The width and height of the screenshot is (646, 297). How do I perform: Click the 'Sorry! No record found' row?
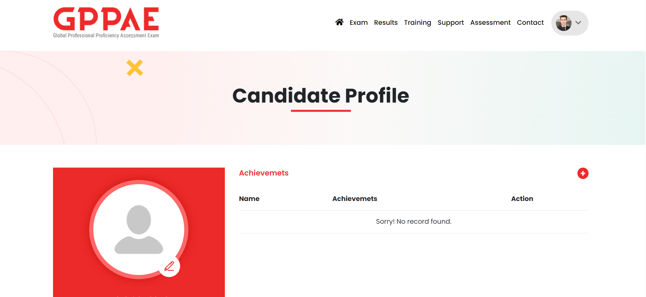point(414,222)
